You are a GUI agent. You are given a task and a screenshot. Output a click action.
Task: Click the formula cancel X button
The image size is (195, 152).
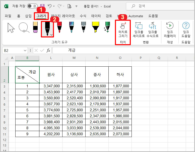(36, 50)
